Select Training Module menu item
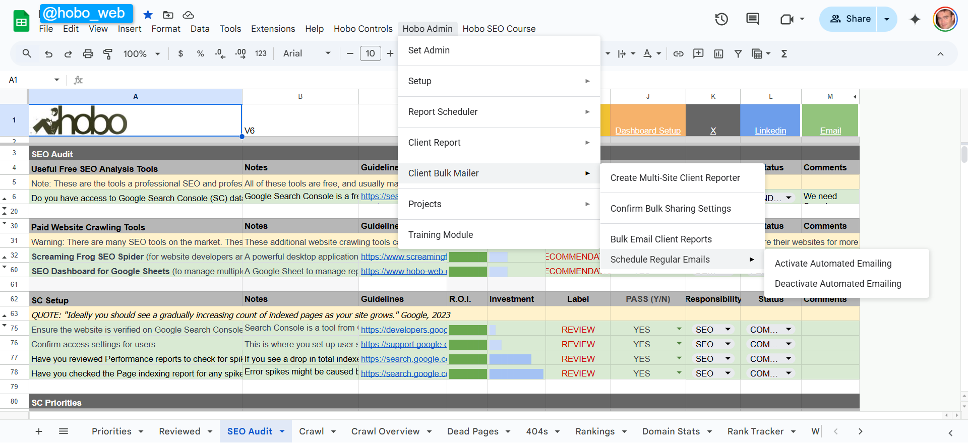 pos(499,235)
